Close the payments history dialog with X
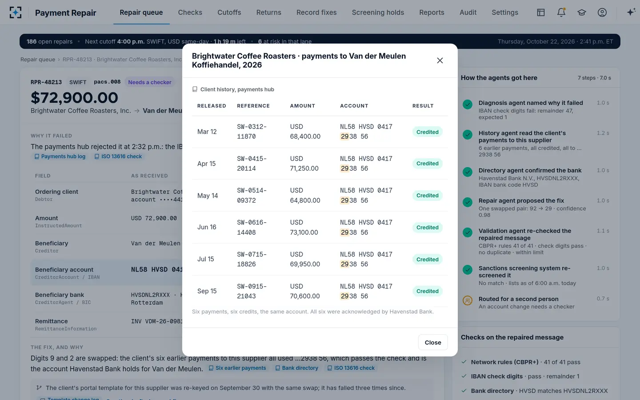Image resolution: width=640 pixels, height=400 pixels. pos(440,60)
